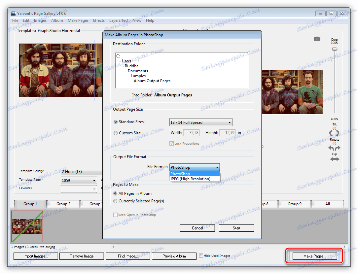Click Start to make album pages
Screen dimensions: 358x274
(236, 228)
